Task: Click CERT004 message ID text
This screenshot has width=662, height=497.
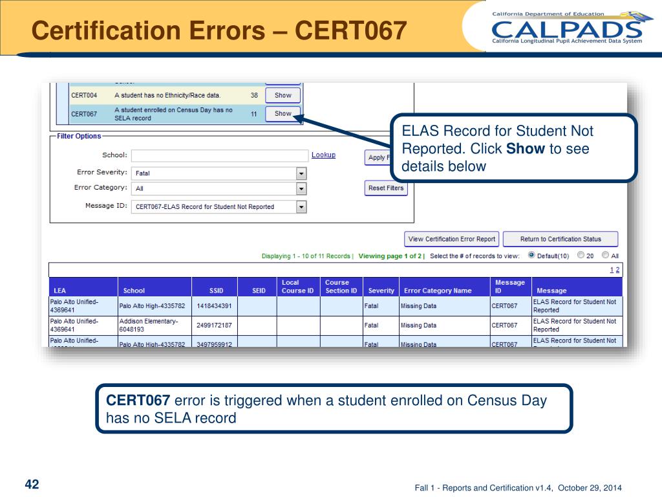Action: [x=84, y=96]
